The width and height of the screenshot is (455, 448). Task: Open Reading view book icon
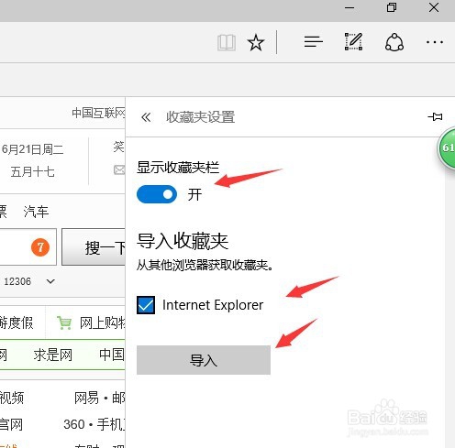[227, 42]
